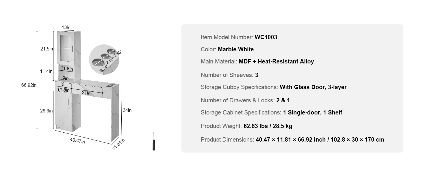Select the 40.47in width dimension label

(77, 140)
